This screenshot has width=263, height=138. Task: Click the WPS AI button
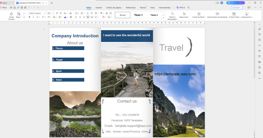[x=181, y=7]
